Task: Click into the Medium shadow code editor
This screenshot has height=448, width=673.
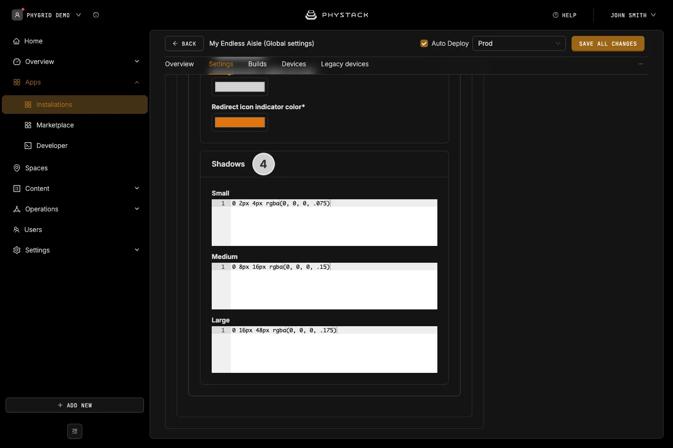Action: (x=324, y=286)
